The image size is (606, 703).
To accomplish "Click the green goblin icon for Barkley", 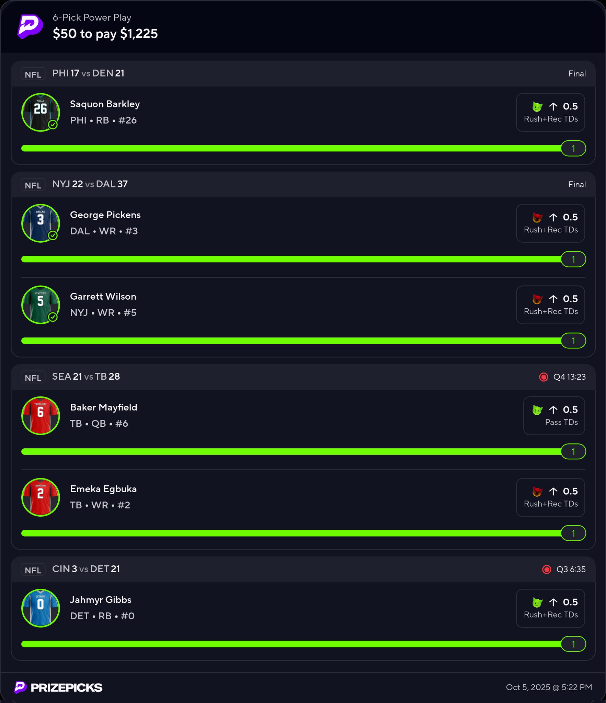I will [x=537, y=107].
